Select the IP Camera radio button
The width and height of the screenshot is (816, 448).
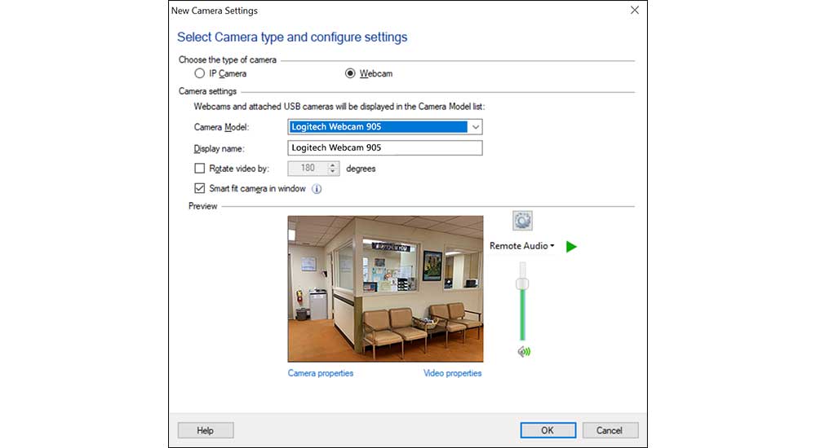tap(200, 73)
